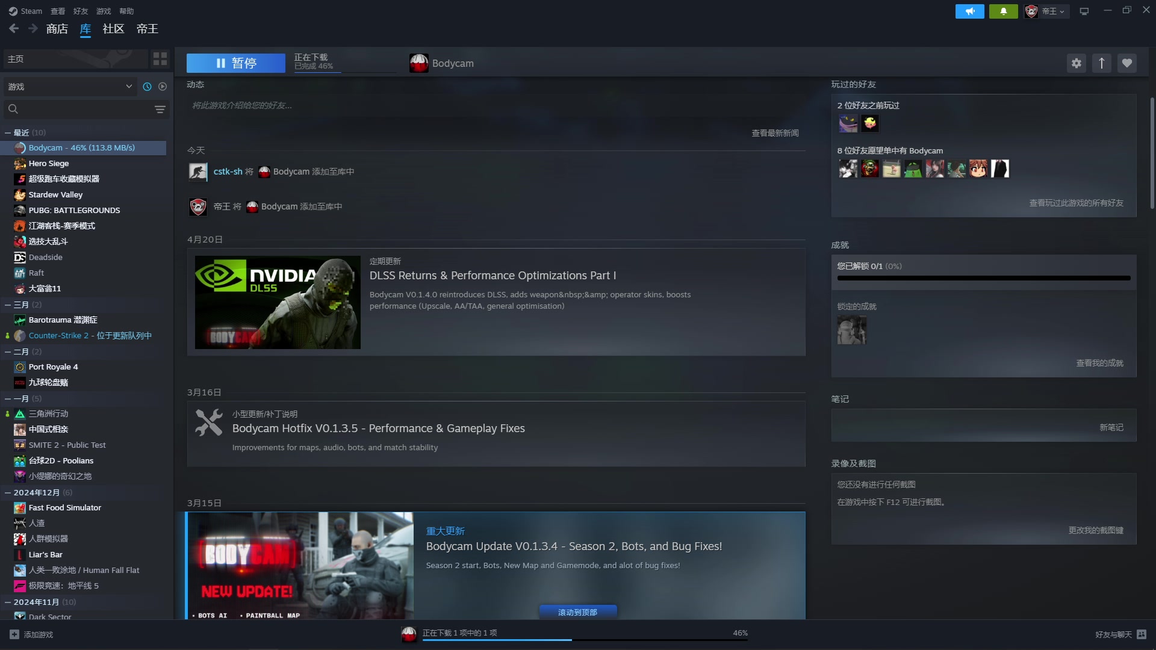Open Bodycam settings gear icon

(x=1077, y=63)
